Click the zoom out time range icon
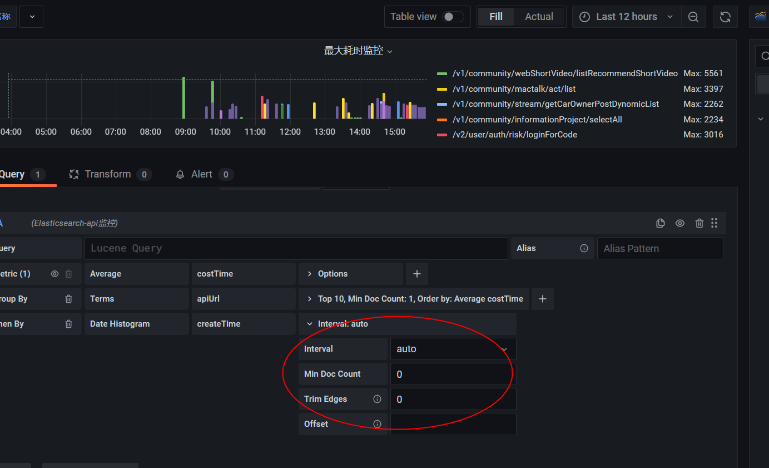The height and width of the screenshot is (468, 769). point(693,17)
